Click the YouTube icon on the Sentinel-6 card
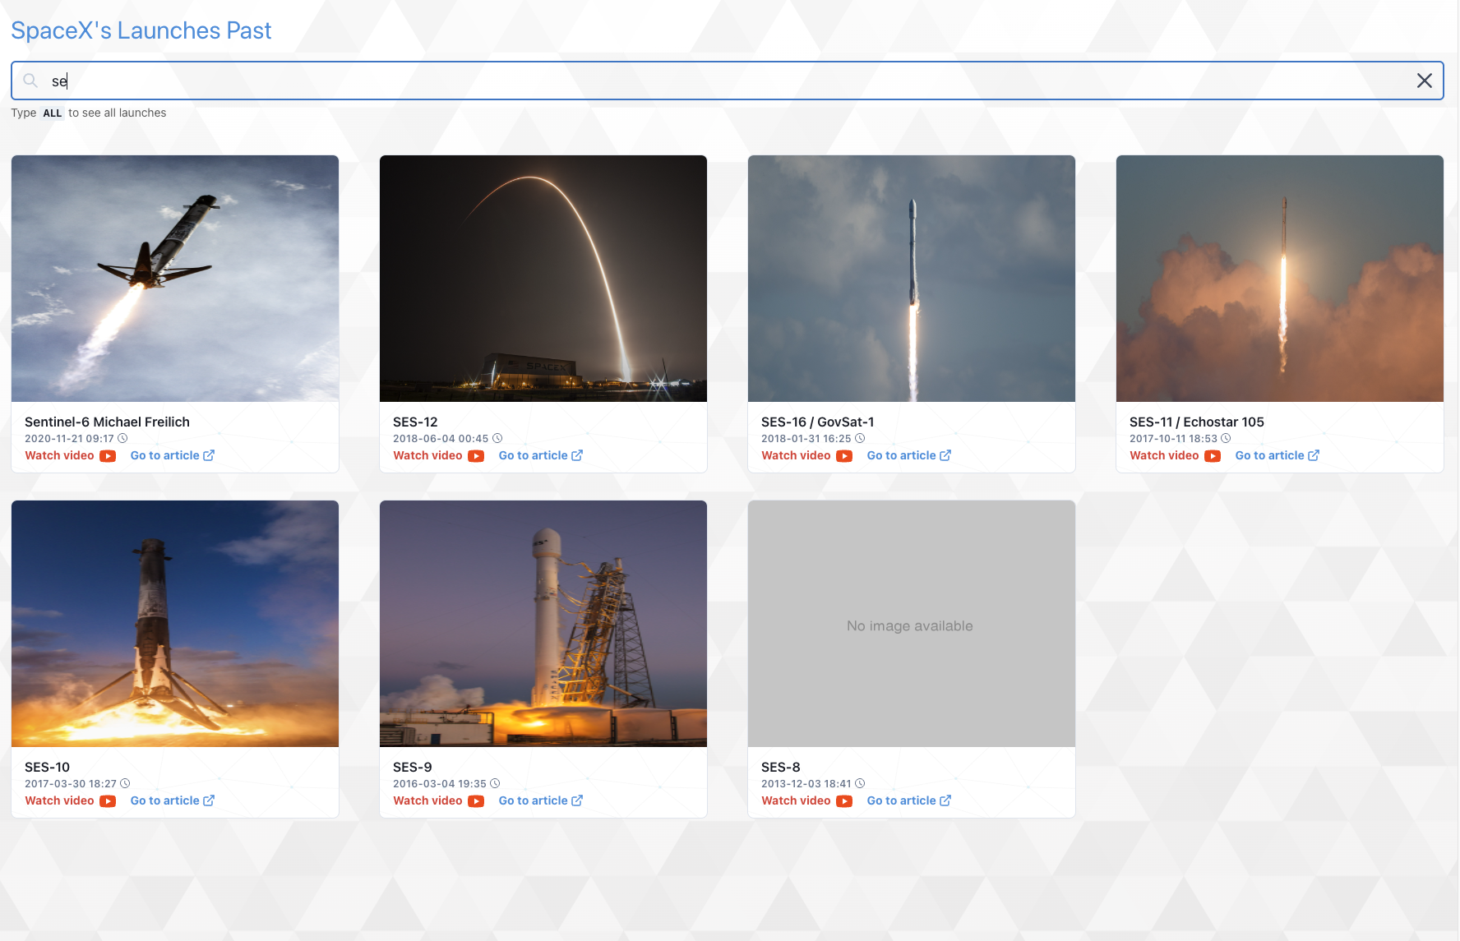The image size is (1460, 941). tap(108, 455)
